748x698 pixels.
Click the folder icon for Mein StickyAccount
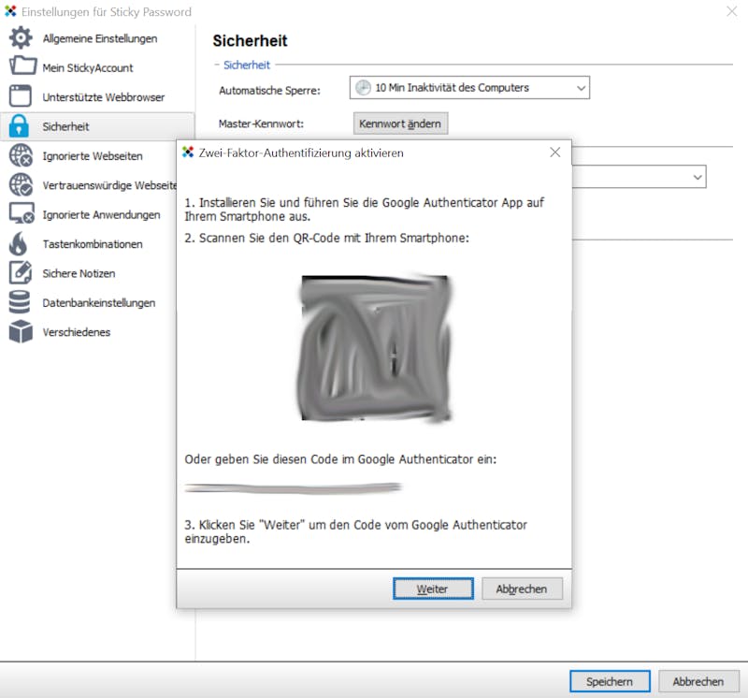22,65
